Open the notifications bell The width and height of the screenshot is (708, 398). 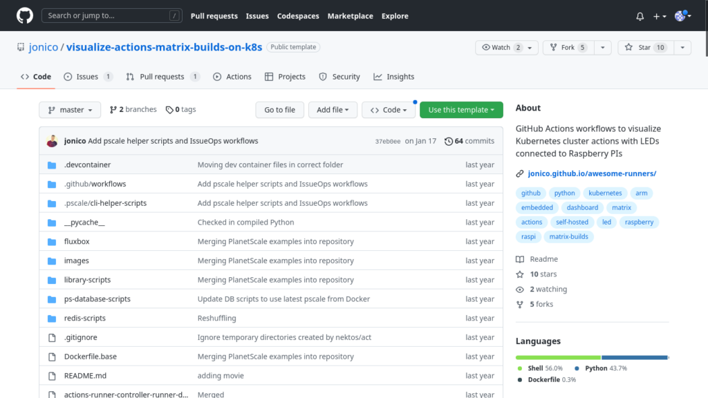click(640, 16)
